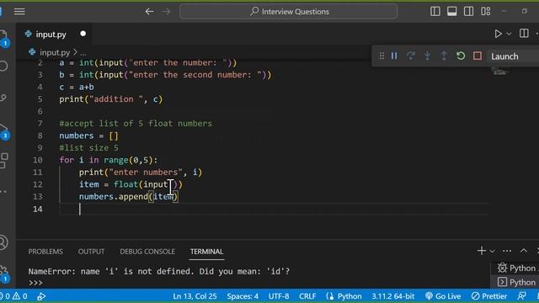Click Ln 13, Col 25 status

(x=195, y=296)
